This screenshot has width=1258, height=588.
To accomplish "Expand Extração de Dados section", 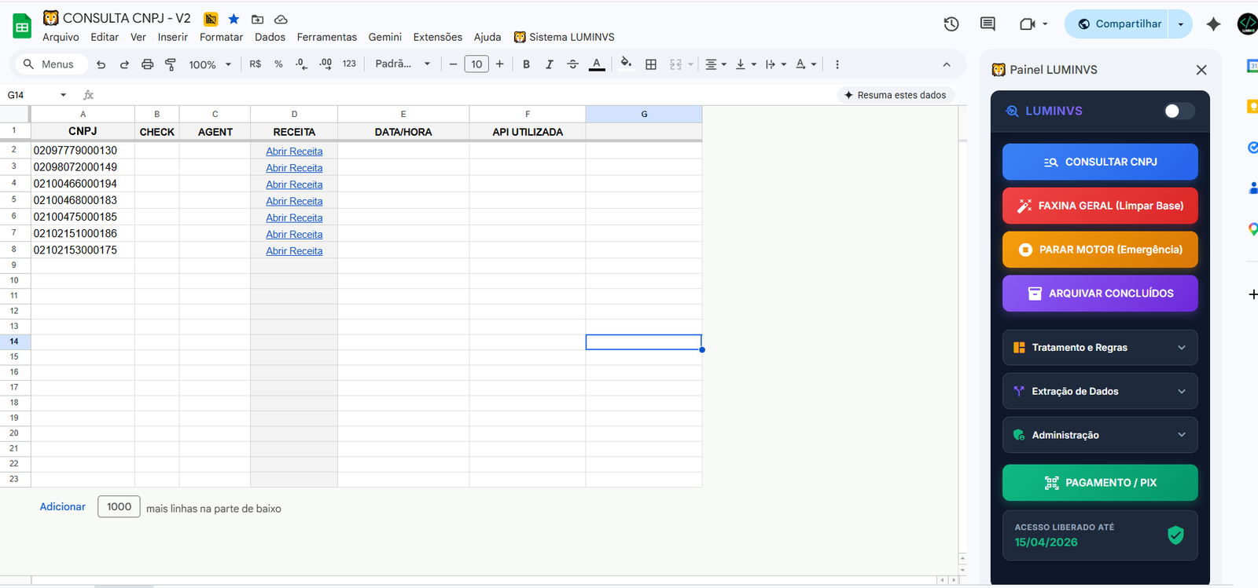I will pos(1099,392).
